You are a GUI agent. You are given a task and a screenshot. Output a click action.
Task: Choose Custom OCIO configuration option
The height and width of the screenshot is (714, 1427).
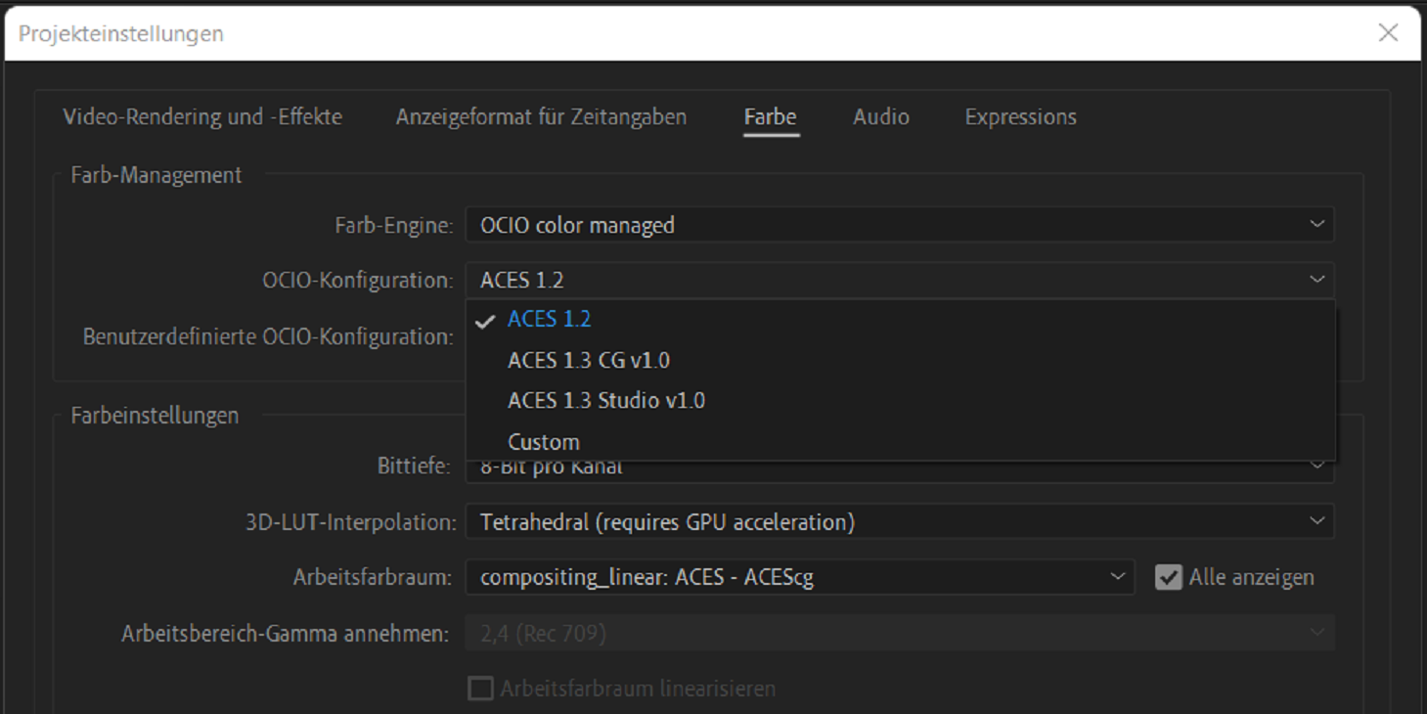click(543, 442)
